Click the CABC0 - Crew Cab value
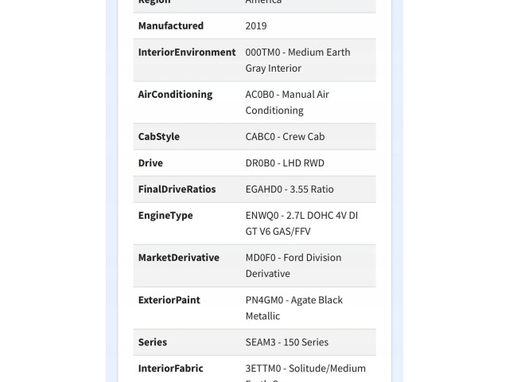Viewport: 509px width, 382px height. [285, 136]
